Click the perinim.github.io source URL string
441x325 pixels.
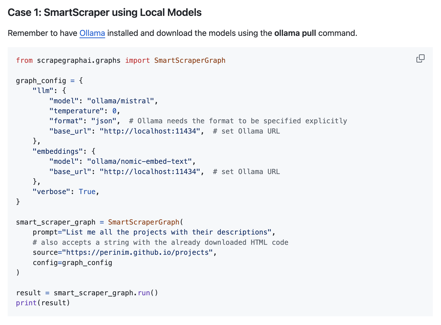138,252
